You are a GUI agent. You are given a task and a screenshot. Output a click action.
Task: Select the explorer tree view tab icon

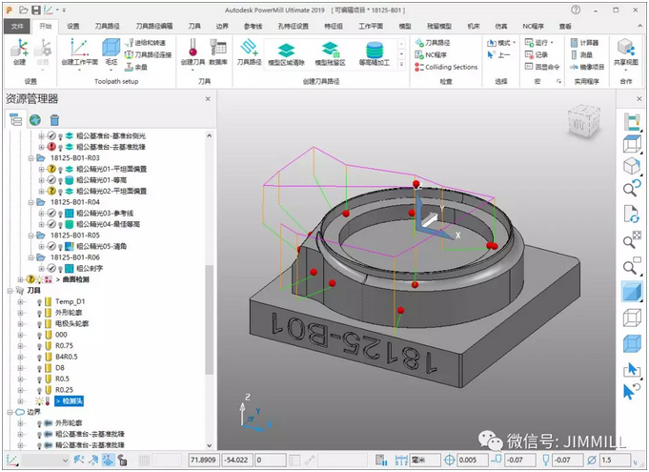[x=15, y=119]
